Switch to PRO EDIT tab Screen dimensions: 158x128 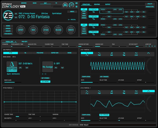tap(24, 42)
